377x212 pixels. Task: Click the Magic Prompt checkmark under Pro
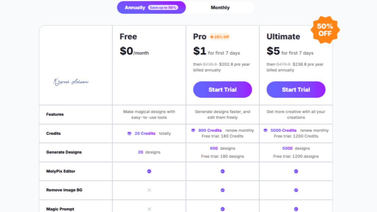click(222, 209)
